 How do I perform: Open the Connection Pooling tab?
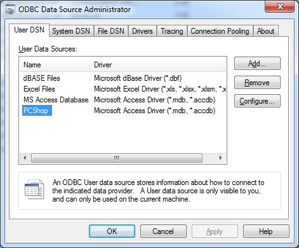tap(220, 31)
